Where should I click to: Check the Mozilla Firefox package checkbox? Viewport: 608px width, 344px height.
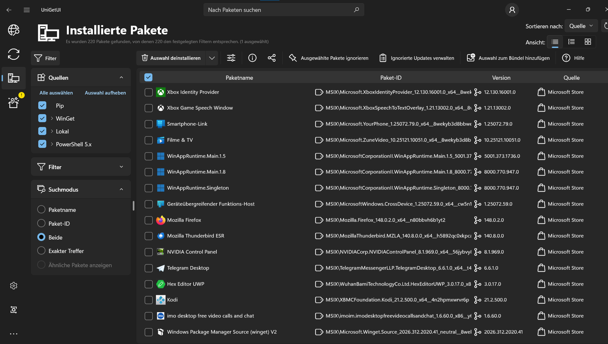(149, 220)
